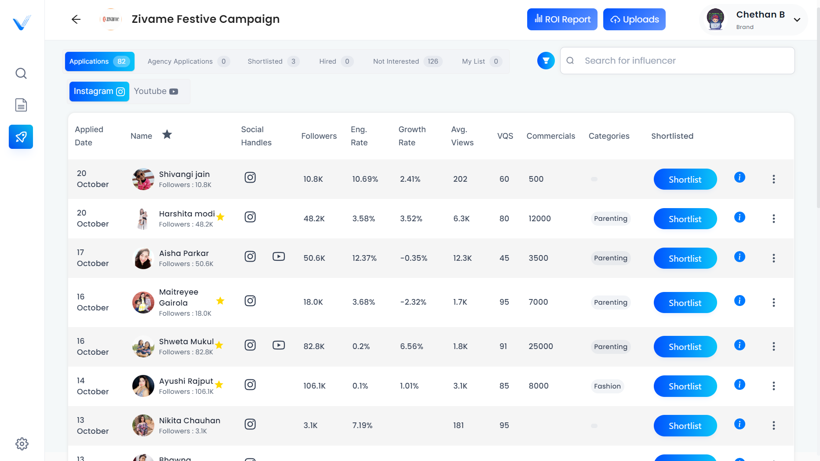Click Chethan B's avatar image
This screenshot has height=461, width=820.
[715, 20]
